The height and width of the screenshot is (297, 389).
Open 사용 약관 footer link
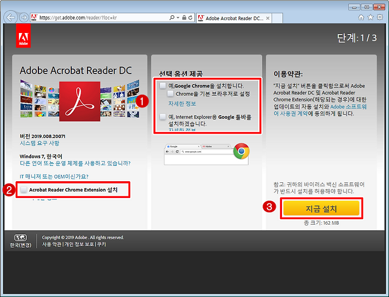tap(52, 245)
